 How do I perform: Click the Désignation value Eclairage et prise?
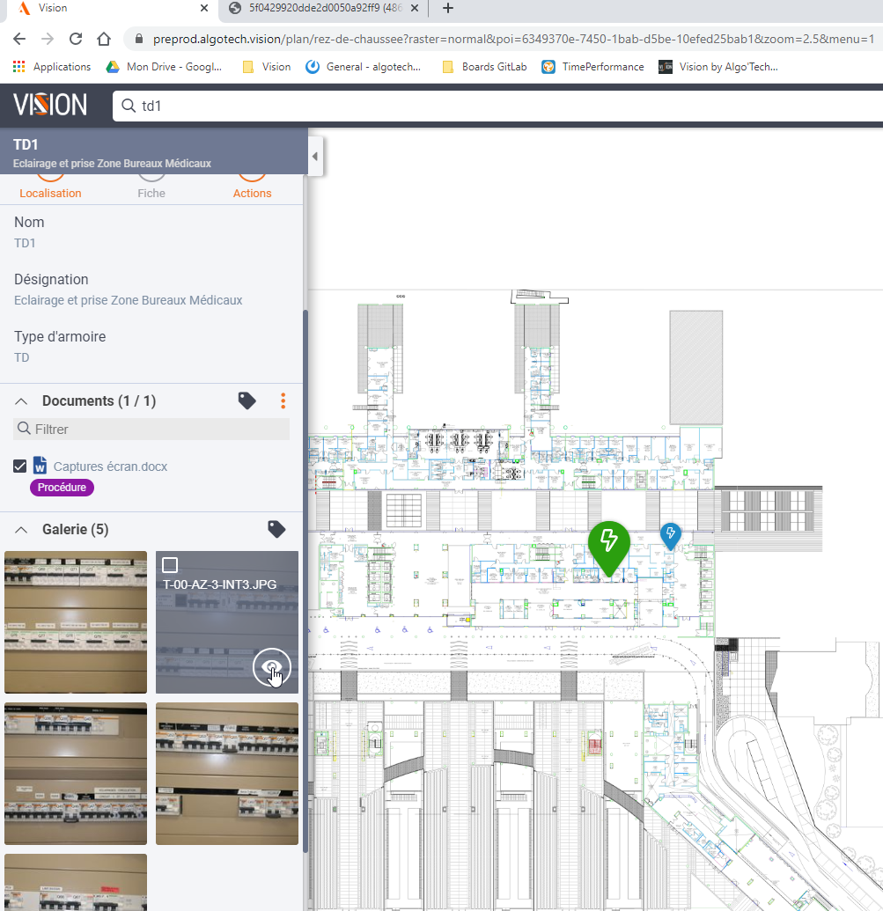point(129,300)
